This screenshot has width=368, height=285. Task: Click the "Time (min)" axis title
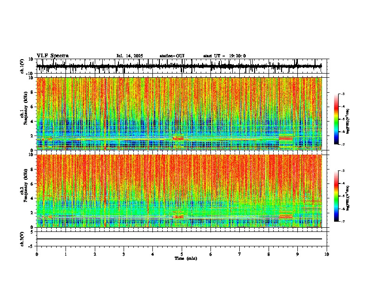pyautogui.click(x=186, y=258)
